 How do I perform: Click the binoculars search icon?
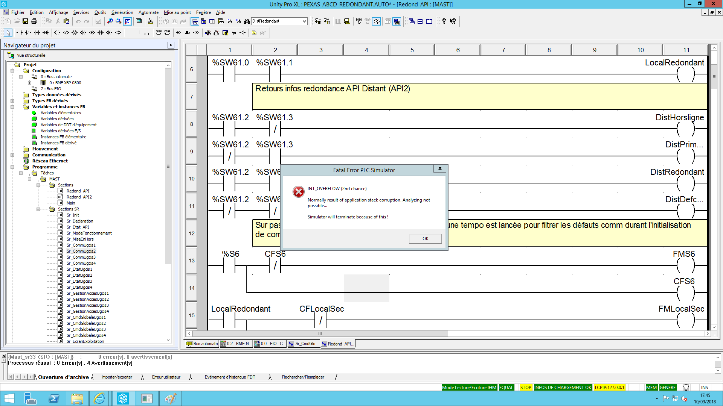point(247,21)
